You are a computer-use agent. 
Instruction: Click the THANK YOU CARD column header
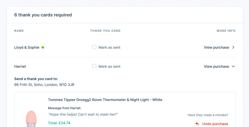click(x=105, y=31)
